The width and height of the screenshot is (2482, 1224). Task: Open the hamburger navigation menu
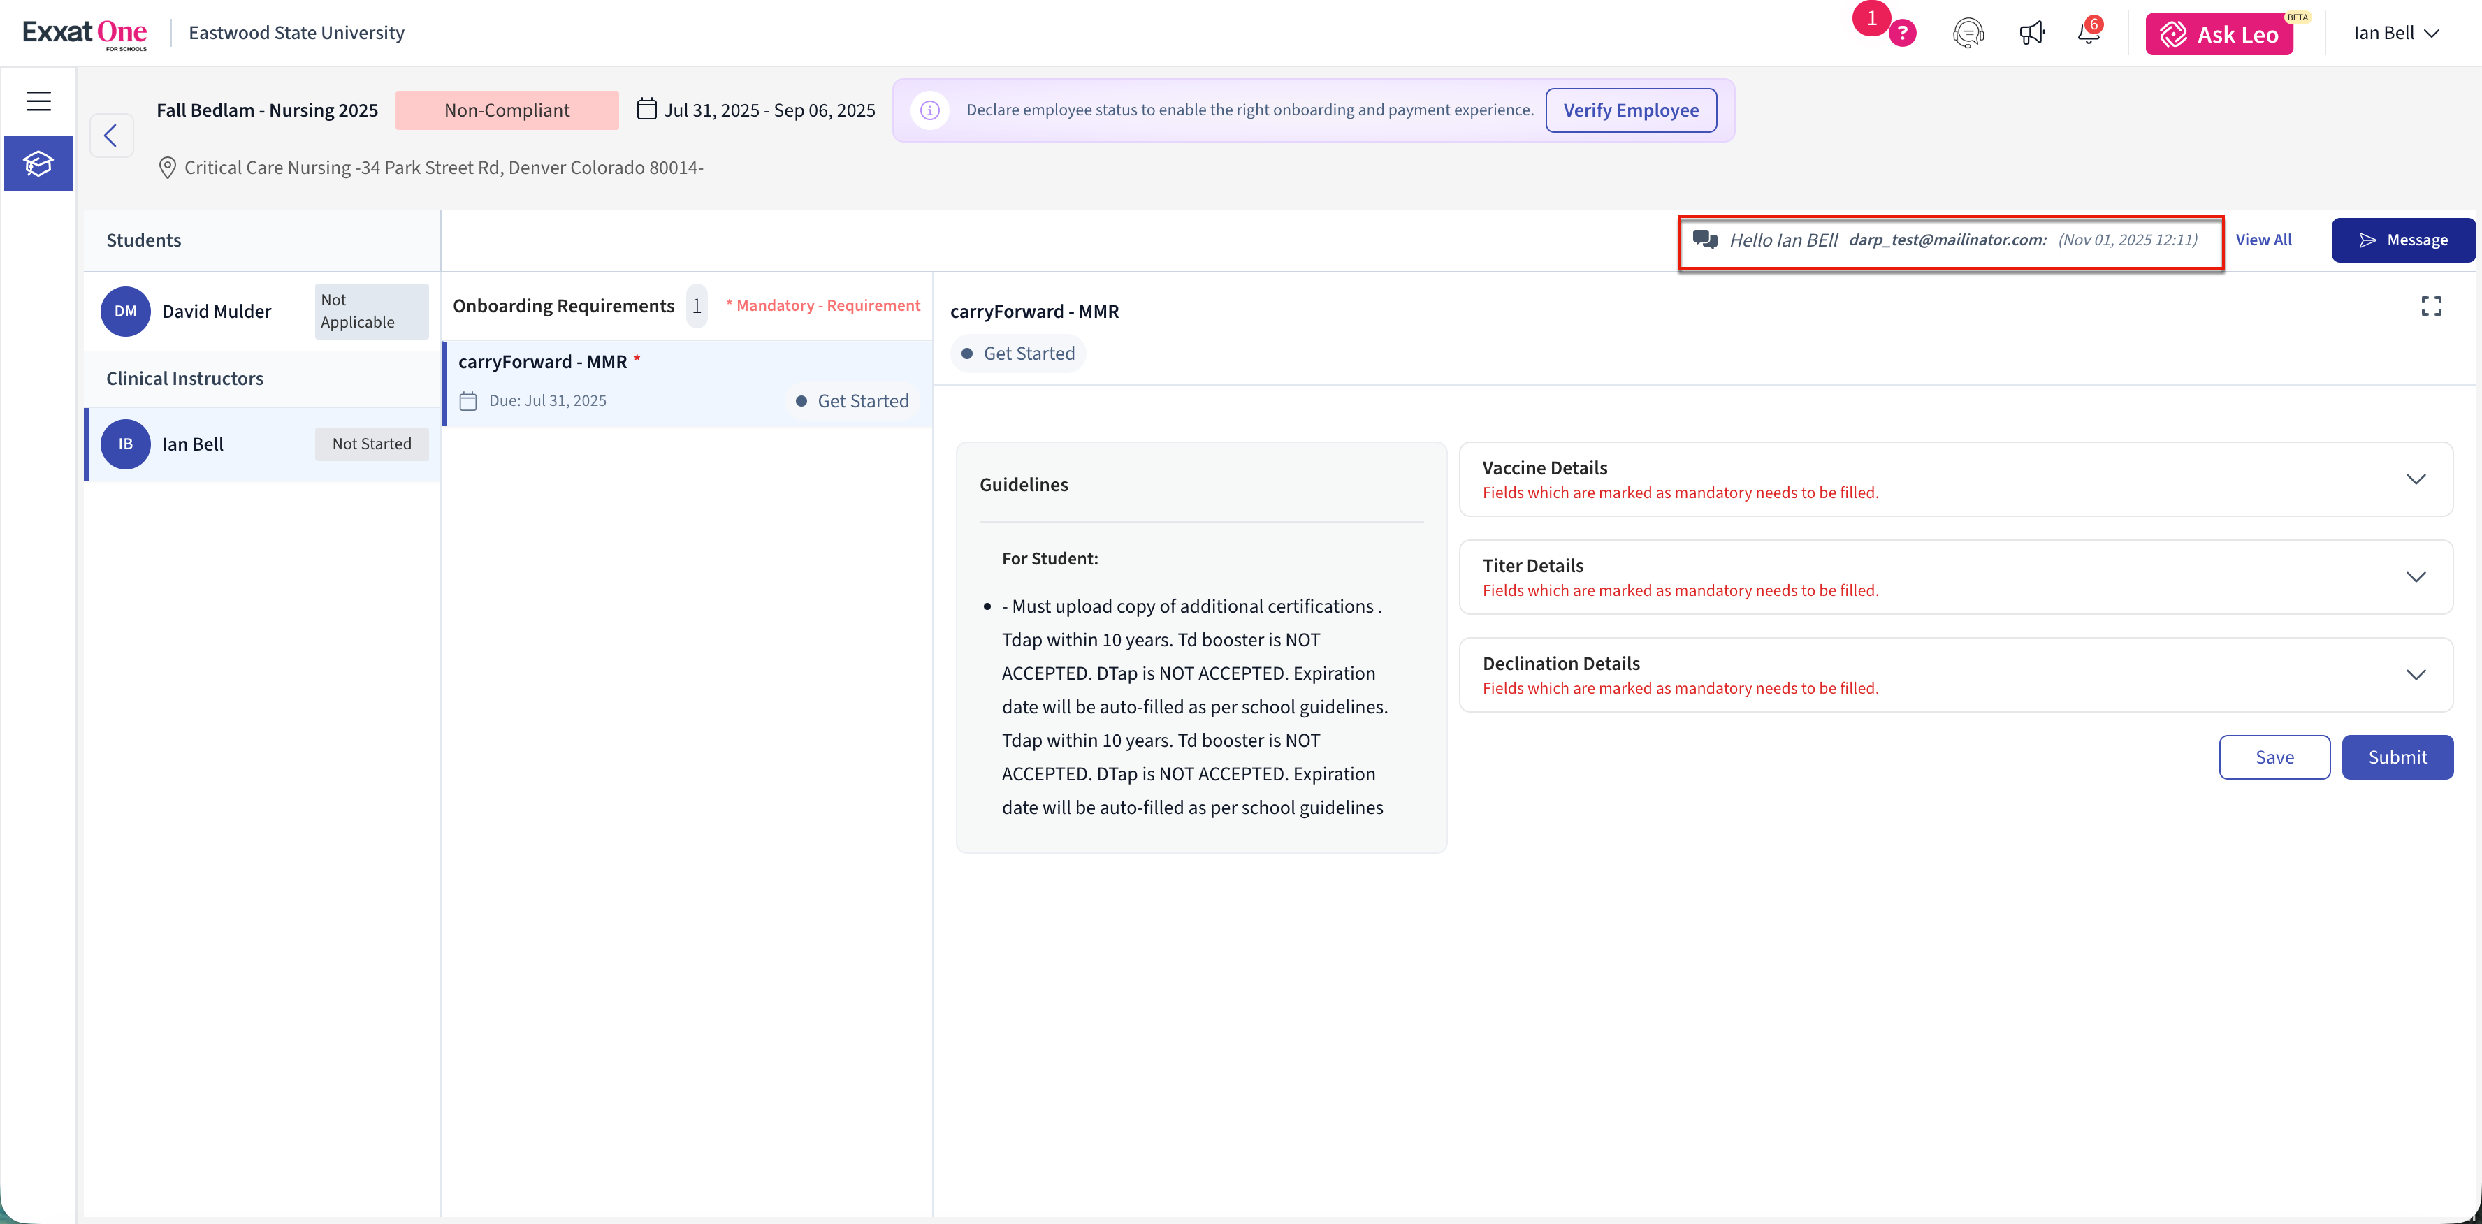(38, 101)
